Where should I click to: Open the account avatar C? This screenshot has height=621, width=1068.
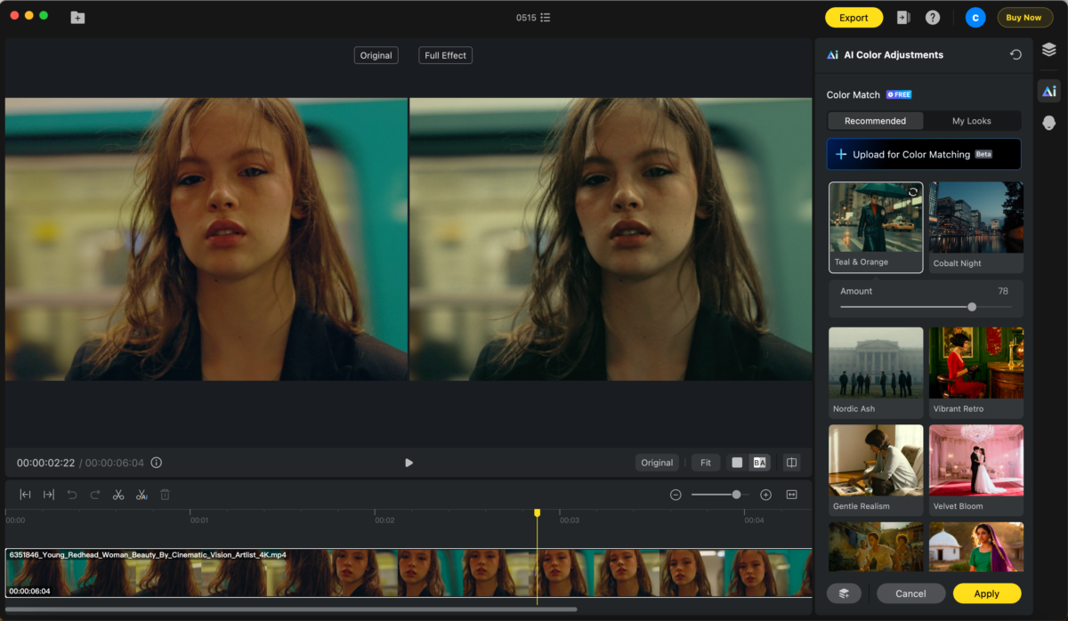point(975,17)
